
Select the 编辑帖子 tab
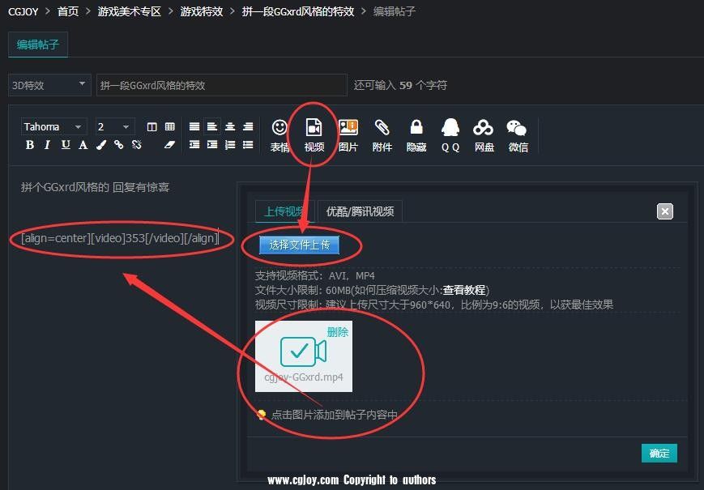tap(38, 45)
